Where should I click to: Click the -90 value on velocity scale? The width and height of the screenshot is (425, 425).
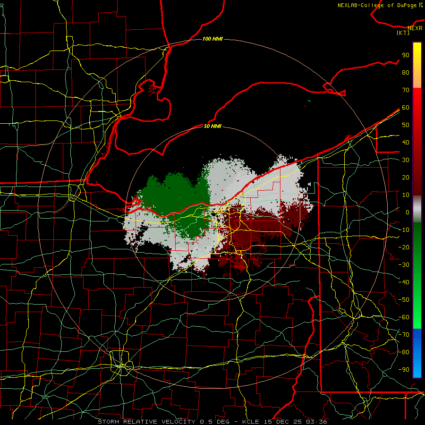(x=404, y=370)
